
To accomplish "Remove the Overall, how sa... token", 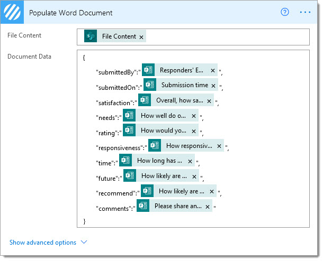I will pyautogui.click(x=209, y=101).
